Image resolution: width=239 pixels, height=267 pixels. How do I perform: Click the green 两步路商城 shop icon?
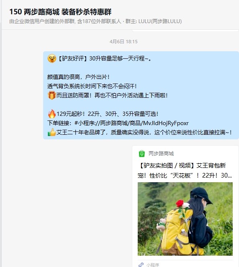tap(142, 154)
